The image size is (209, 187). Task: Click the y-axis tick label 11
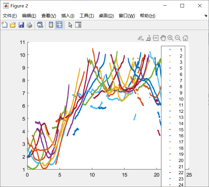[x=22, y=42]
